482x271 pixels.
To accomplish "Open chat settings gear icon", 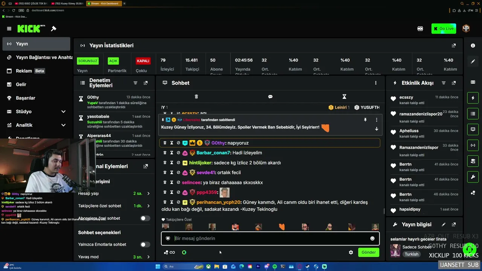I will 351,253.
